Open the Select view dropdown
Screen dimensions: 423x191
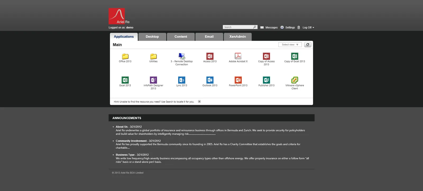[290, 45]
